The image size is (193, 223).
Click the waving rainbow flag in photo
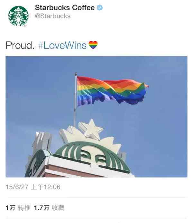point(112,90)
